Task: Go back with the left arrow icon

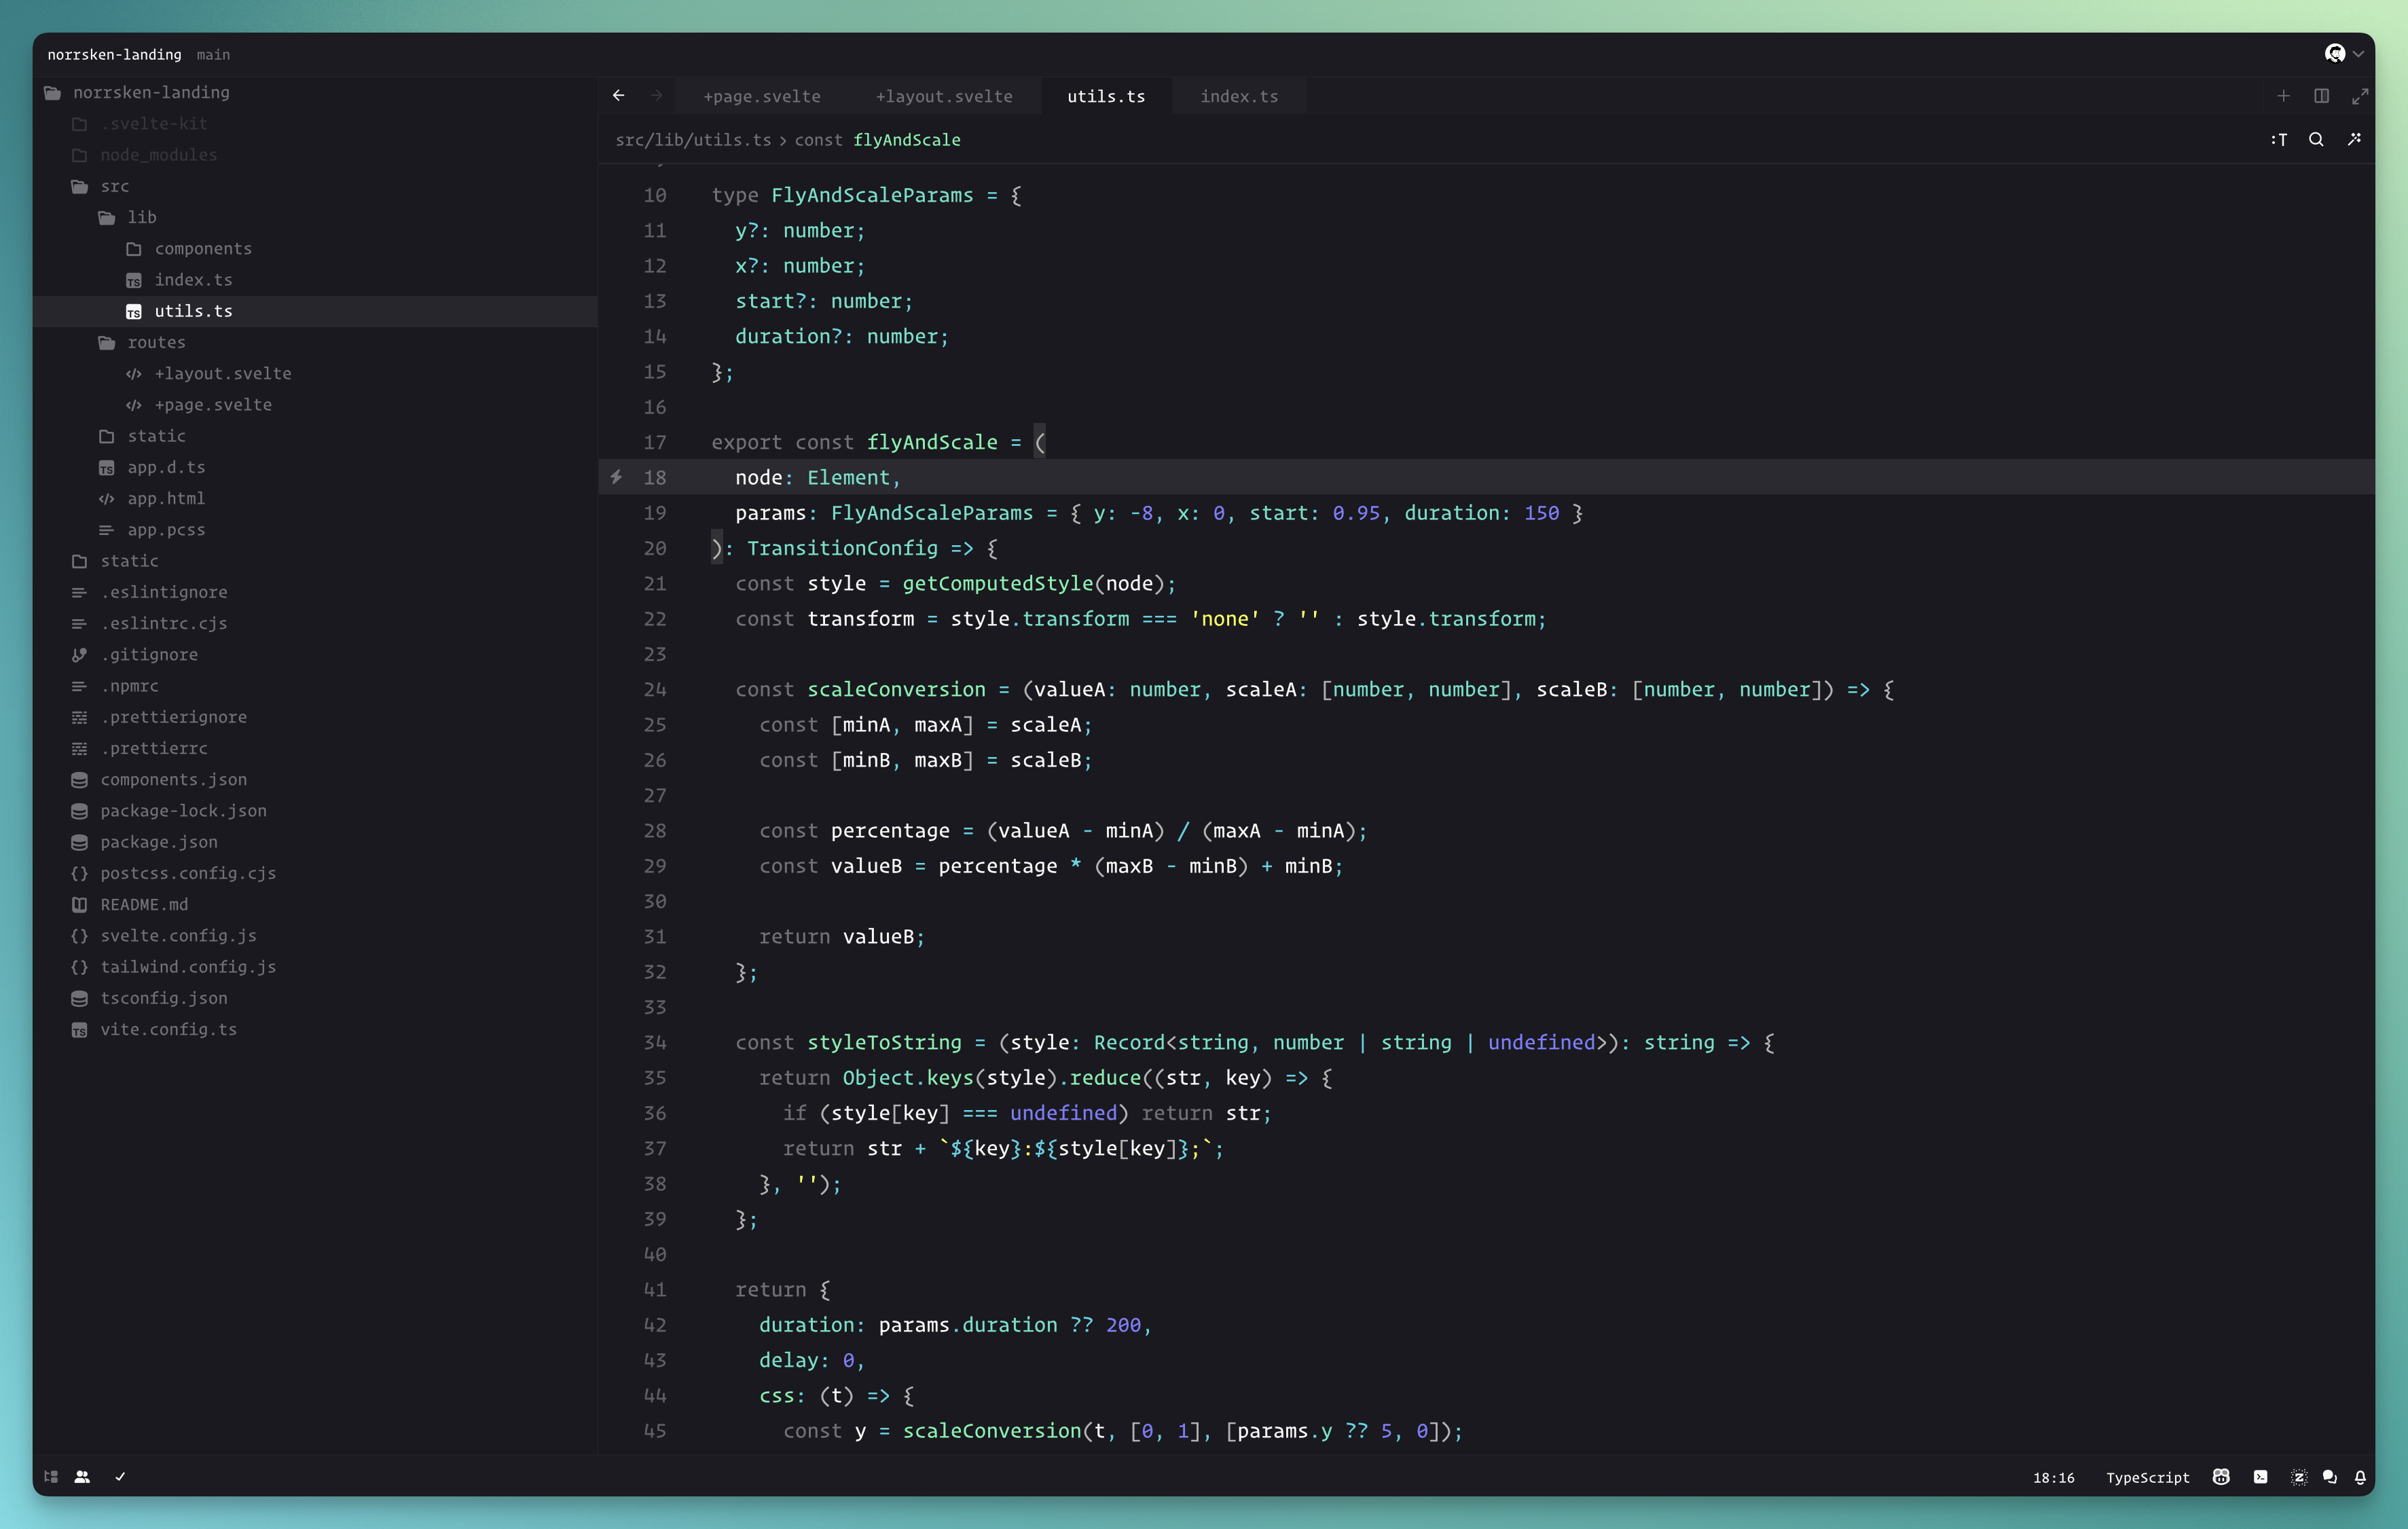Action: click(618, 95)
